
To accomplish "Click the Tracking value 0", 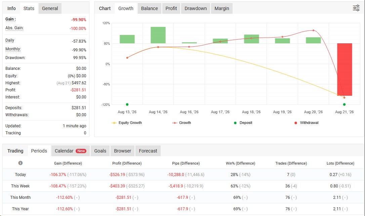I will point(85,133).
